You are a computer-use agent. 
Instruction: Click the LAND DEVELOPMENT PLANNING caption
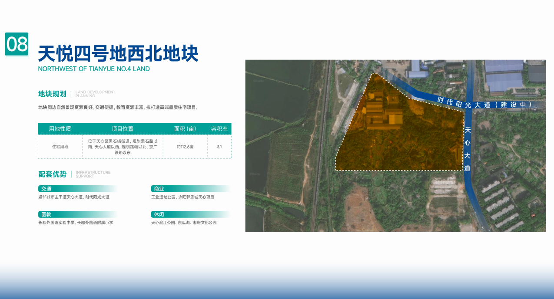tap(95, 94)
